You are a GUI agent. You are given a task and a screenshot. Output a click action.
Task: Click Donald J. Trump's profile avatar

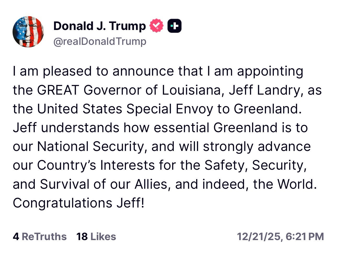28,32
